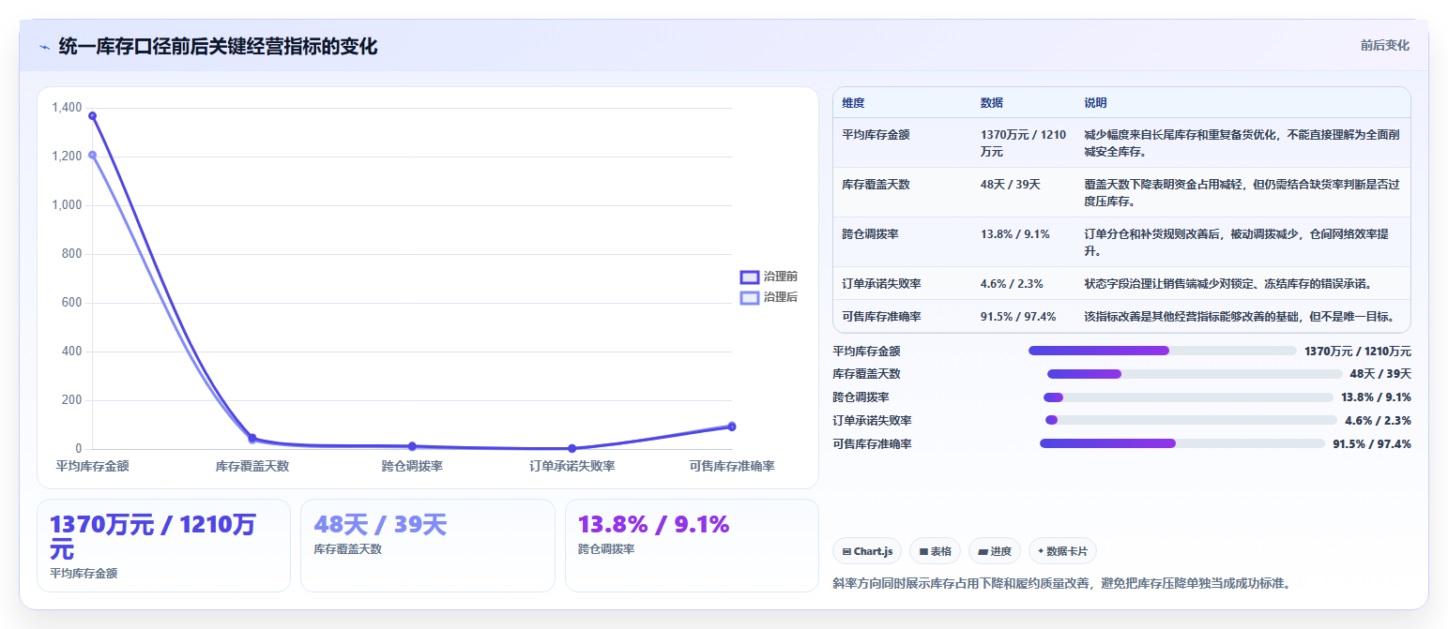This screenshot has height=629, width=1448.
Task: Click the chart data point at 跨仓调拨率
Action: 412,446
